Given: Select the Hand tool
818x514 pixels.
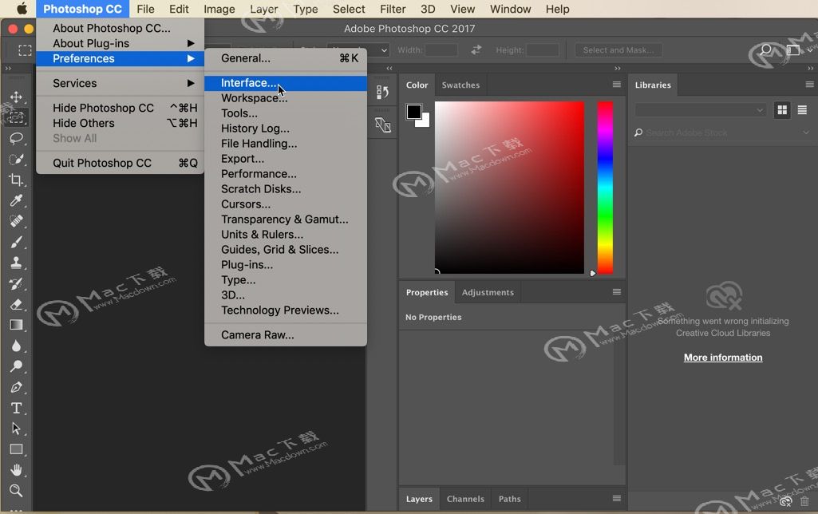Looking at the screenshot, I should coord(16,470).
